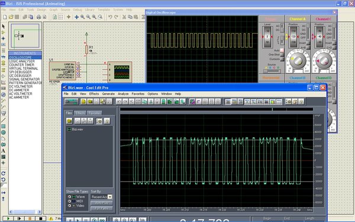Zoom in on the ISIS schematic
The height and width of the screenshot is (222, 355).
82,17
